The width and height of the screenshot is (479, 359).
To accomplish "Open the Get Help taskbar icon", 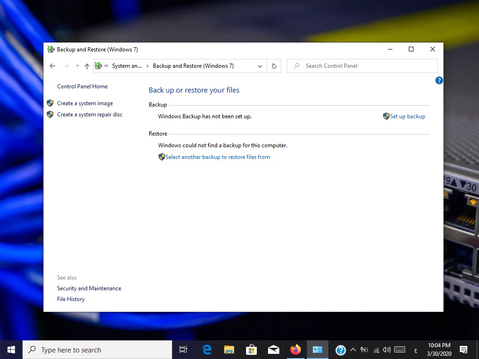I will [x=341, y=350].
